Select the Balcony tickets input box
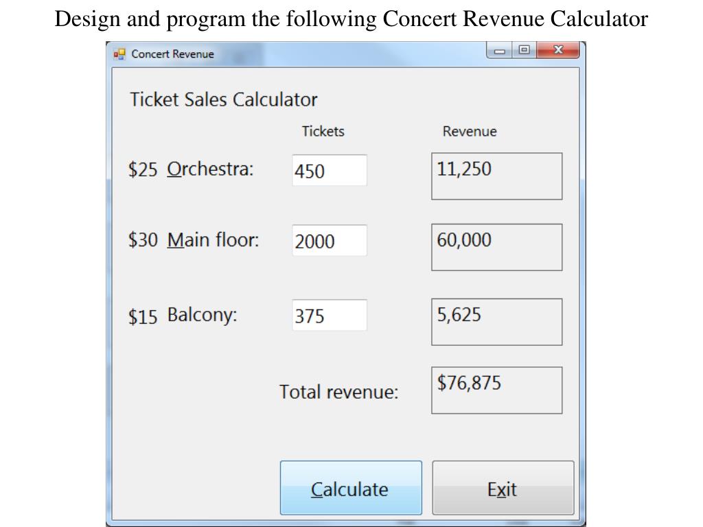Viewport: 703px width, 527px height. pyautogui.click(x=330, y=316)
